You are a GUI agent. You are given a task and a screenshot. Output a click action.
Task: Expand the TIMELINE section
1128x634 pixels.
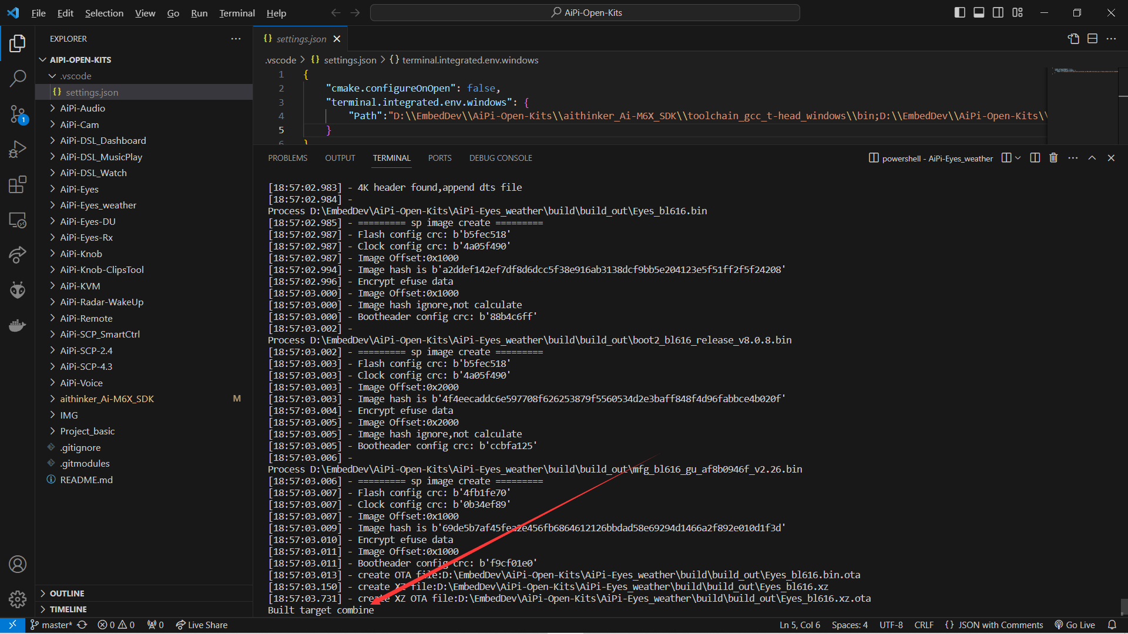pyautogui.click(x=144, y=609)
